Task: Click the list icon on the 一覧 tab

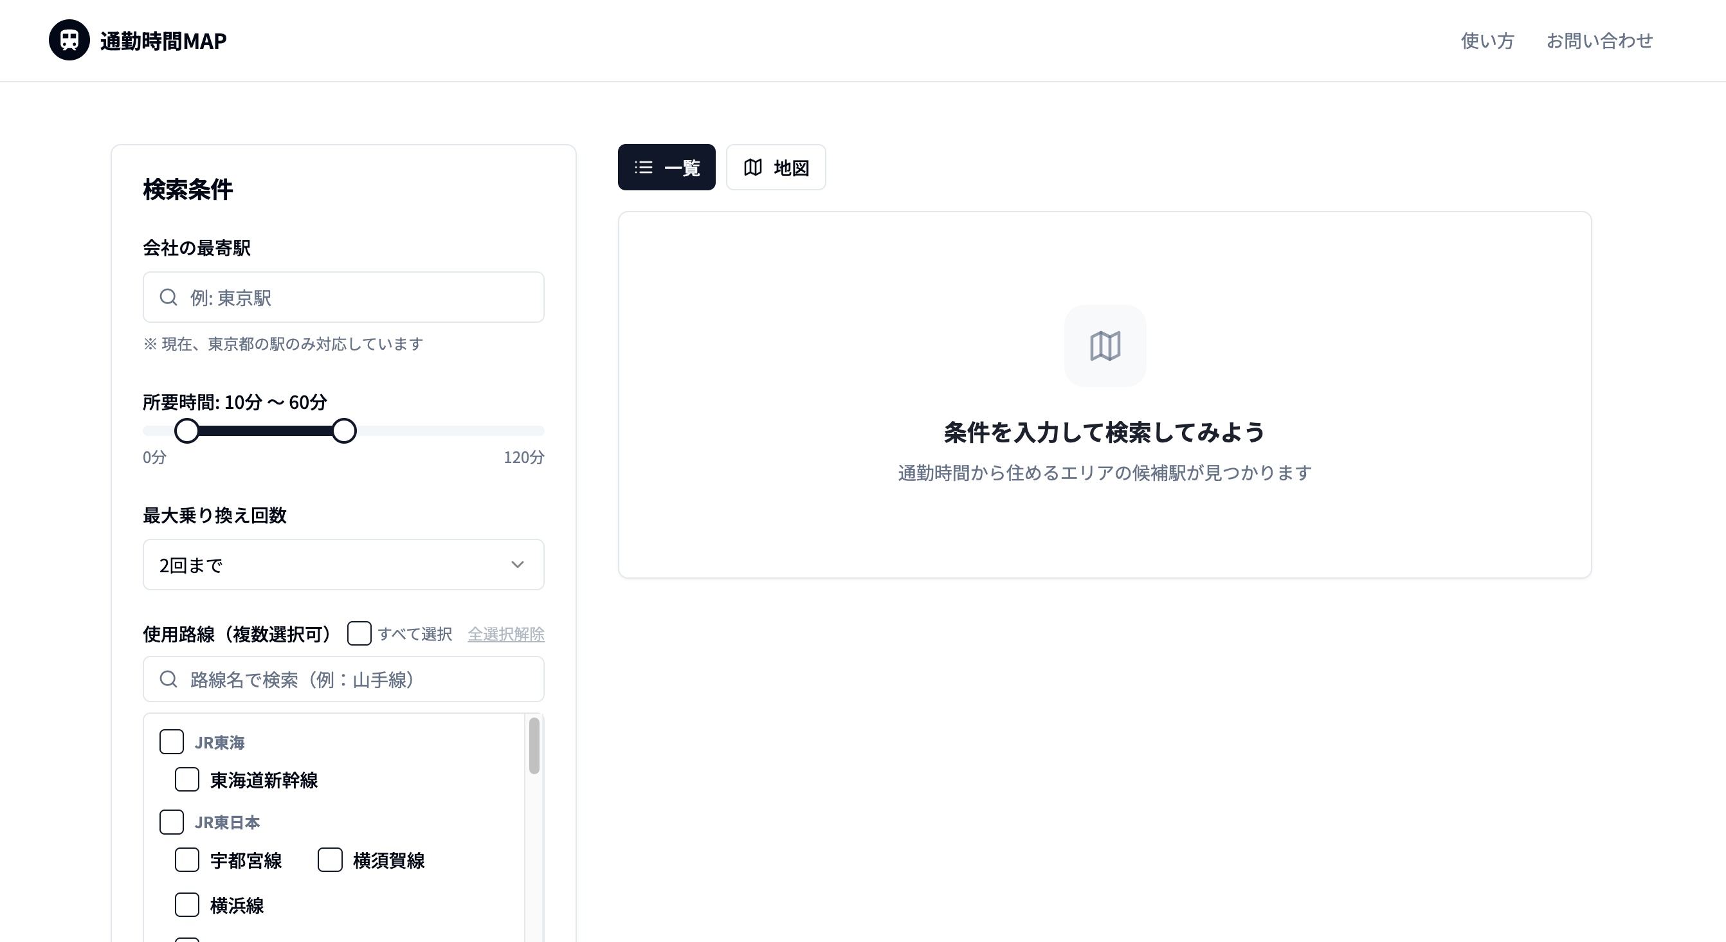Action: (x=643, y=167)
